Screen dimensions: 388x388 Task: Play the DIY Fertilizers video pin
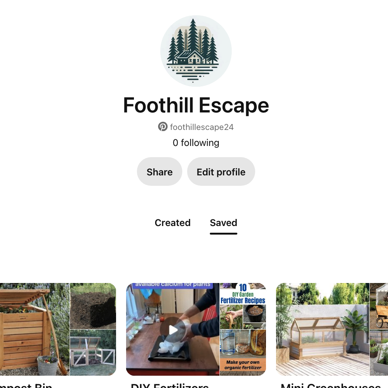coord(173,329)
